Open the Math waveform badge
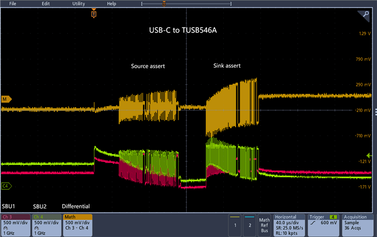Image resolution: width=377 pixels, height=237 pixels. (x=77, y=225)
